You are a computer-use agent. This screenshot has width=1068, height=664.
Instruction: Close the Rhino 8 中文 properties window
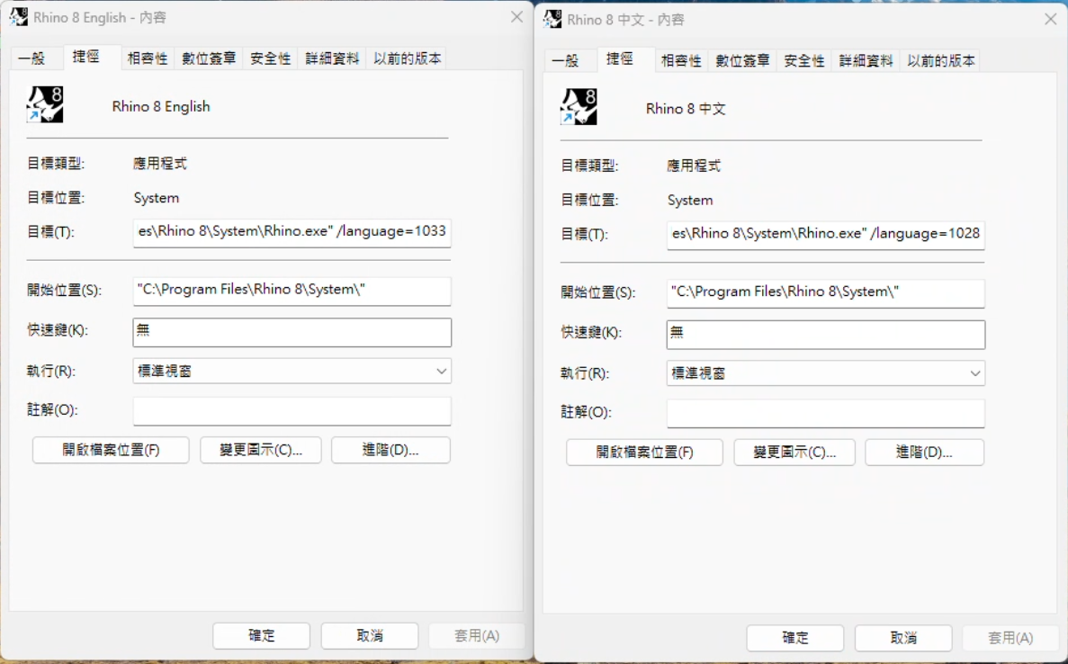point(1050,19)
